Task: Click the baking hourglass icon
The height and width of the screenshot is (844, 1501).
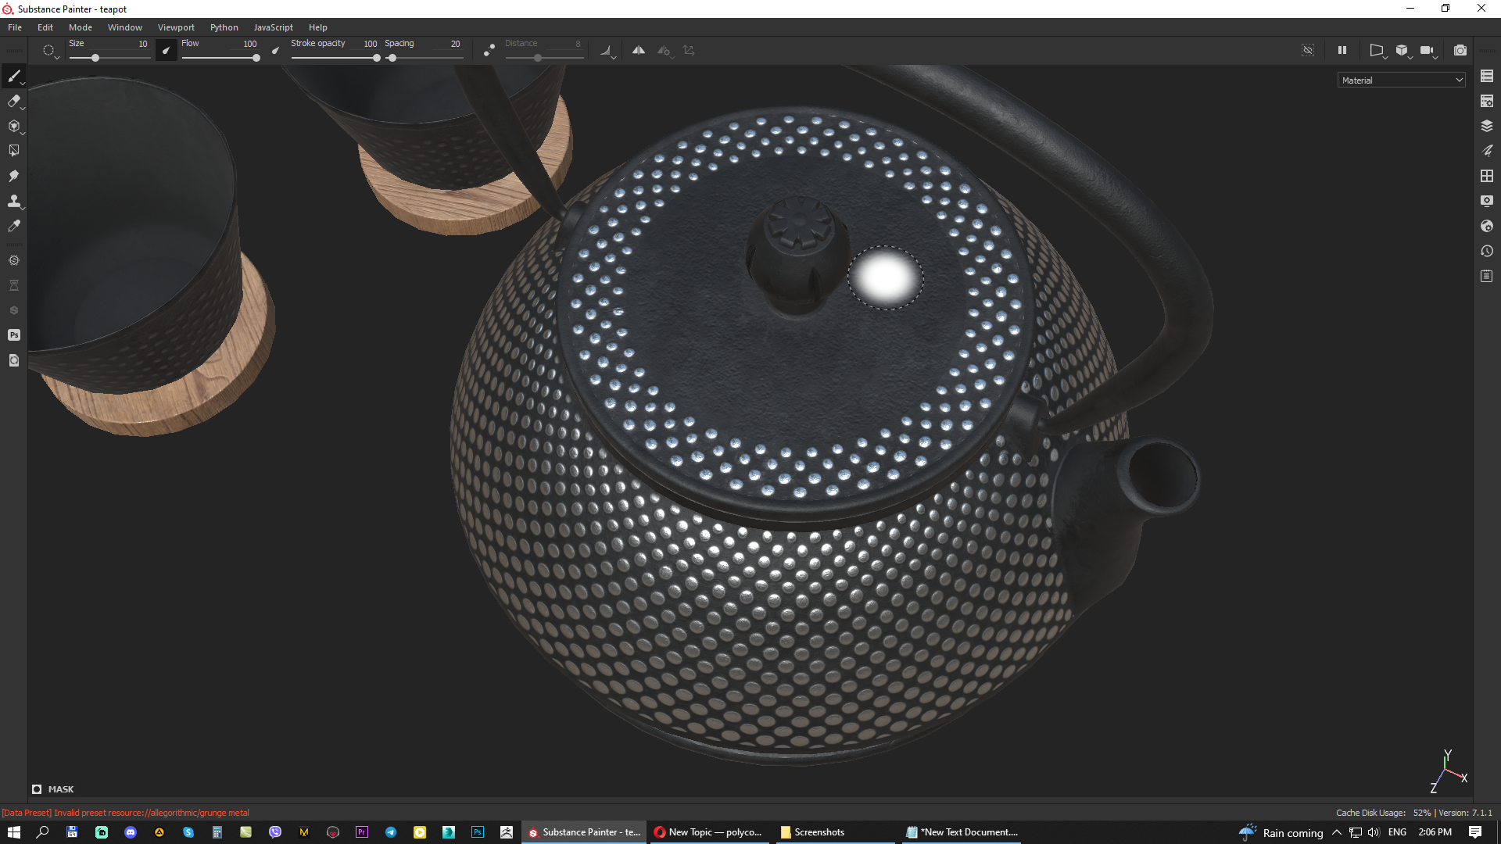Action: [x=13, y=285]
